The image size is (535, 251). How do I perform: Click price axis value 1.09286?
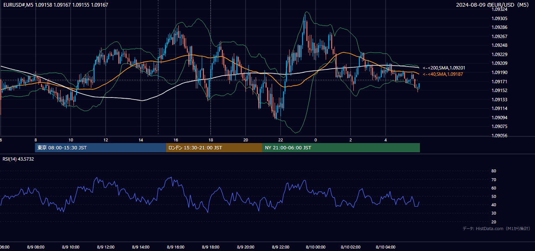[x=499, y=27]
